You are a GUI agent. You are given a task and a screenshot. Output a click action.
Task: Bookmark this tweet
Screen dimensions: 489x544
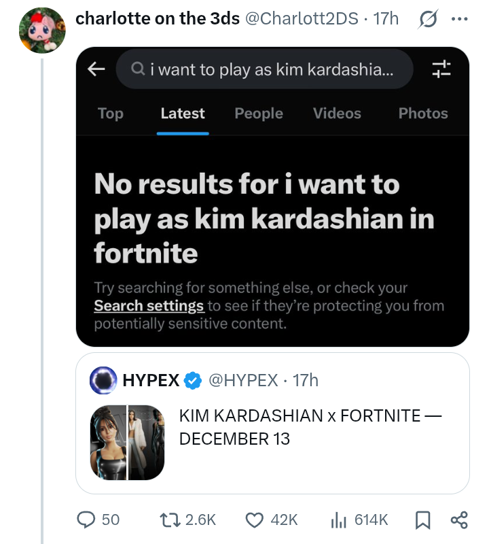pyautogui.click(x=422, y=520)
